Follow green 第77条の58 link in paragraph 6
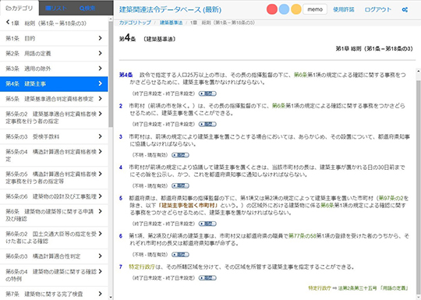Viewport: 421px width, 300px height. point(302,236)
